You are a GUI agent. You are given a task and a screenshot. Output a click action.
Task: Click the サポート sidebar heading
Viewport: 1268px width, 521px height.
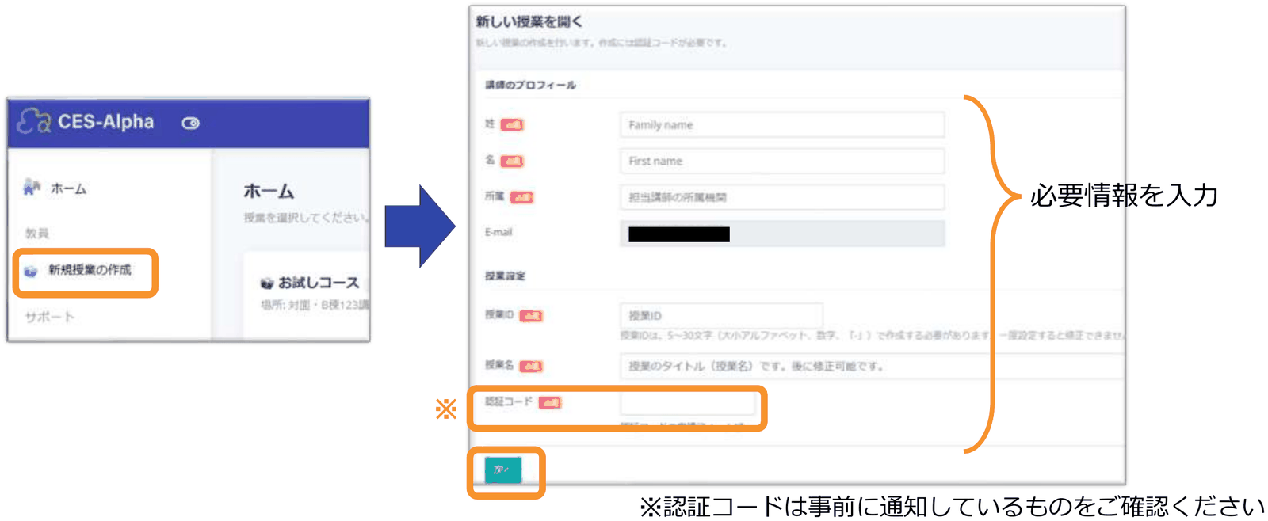49,318
